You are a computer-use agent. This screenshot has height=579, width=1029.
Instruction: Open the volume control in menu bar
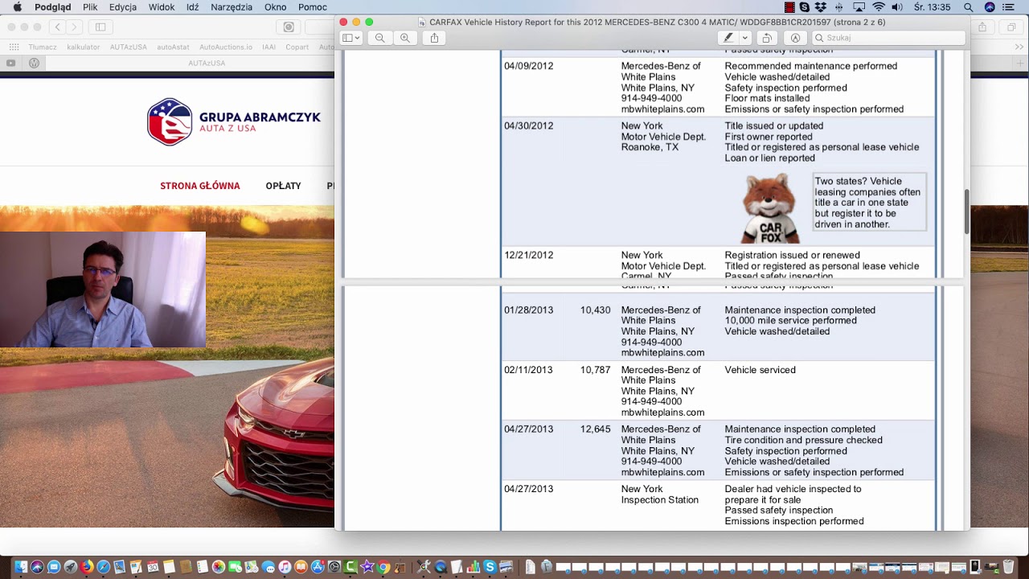coord(897,7)
